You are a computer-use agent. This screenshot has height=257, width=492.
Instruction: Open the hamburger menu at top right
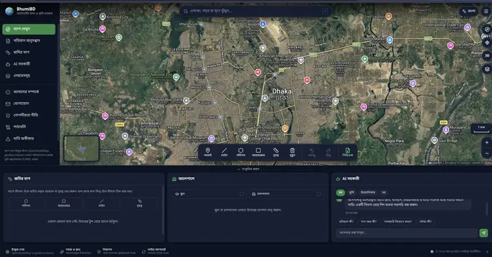click(x=486, y=12)
